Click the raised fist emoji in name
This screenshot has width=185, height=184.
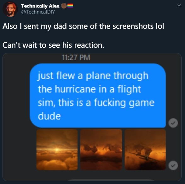[x=64, y=6]
